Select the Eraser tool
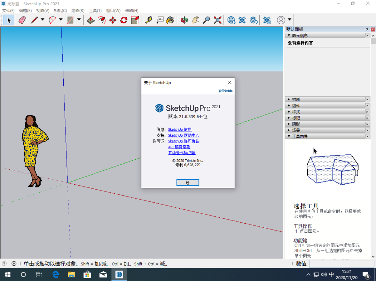 [x=22, y=20]
